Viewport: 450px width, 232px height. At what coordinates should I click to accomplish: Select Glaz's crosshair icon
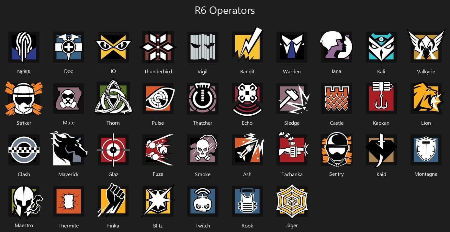[x=113, y=150]
